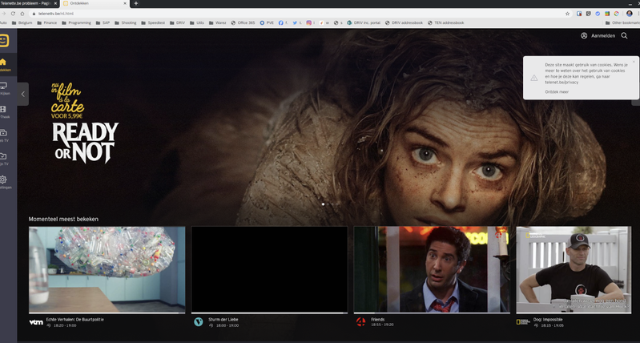
Task: Open the Kijken TV screen icon
Action: tap(4, 87)
